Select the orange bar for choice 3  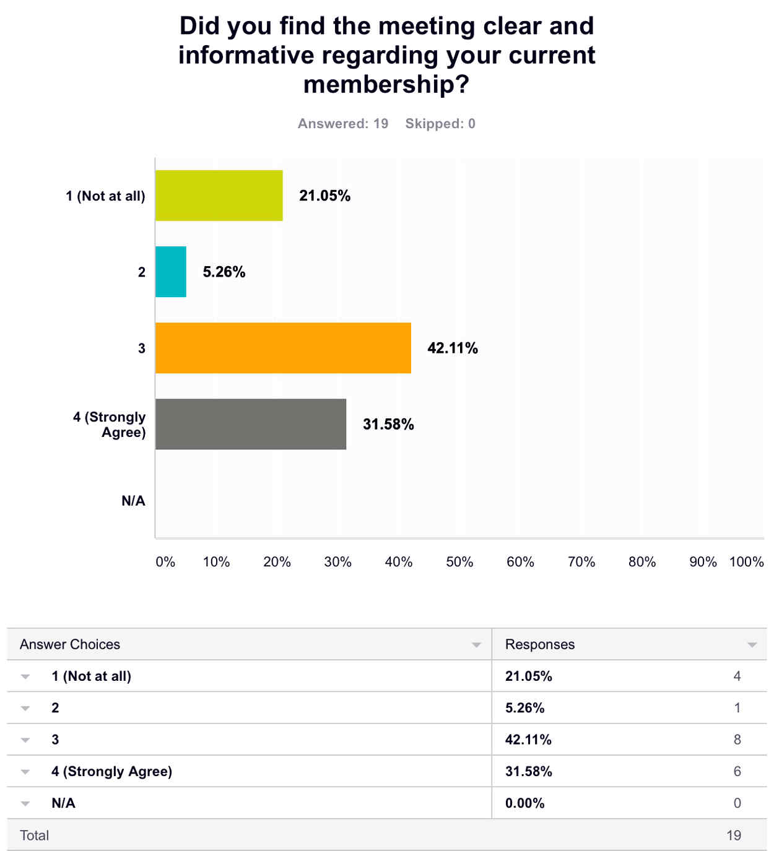(x=283, y=348)
